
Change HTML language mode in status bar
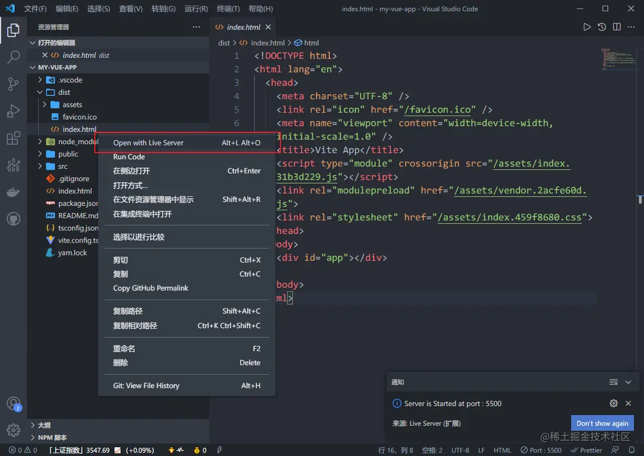click(x=502, y=450)
